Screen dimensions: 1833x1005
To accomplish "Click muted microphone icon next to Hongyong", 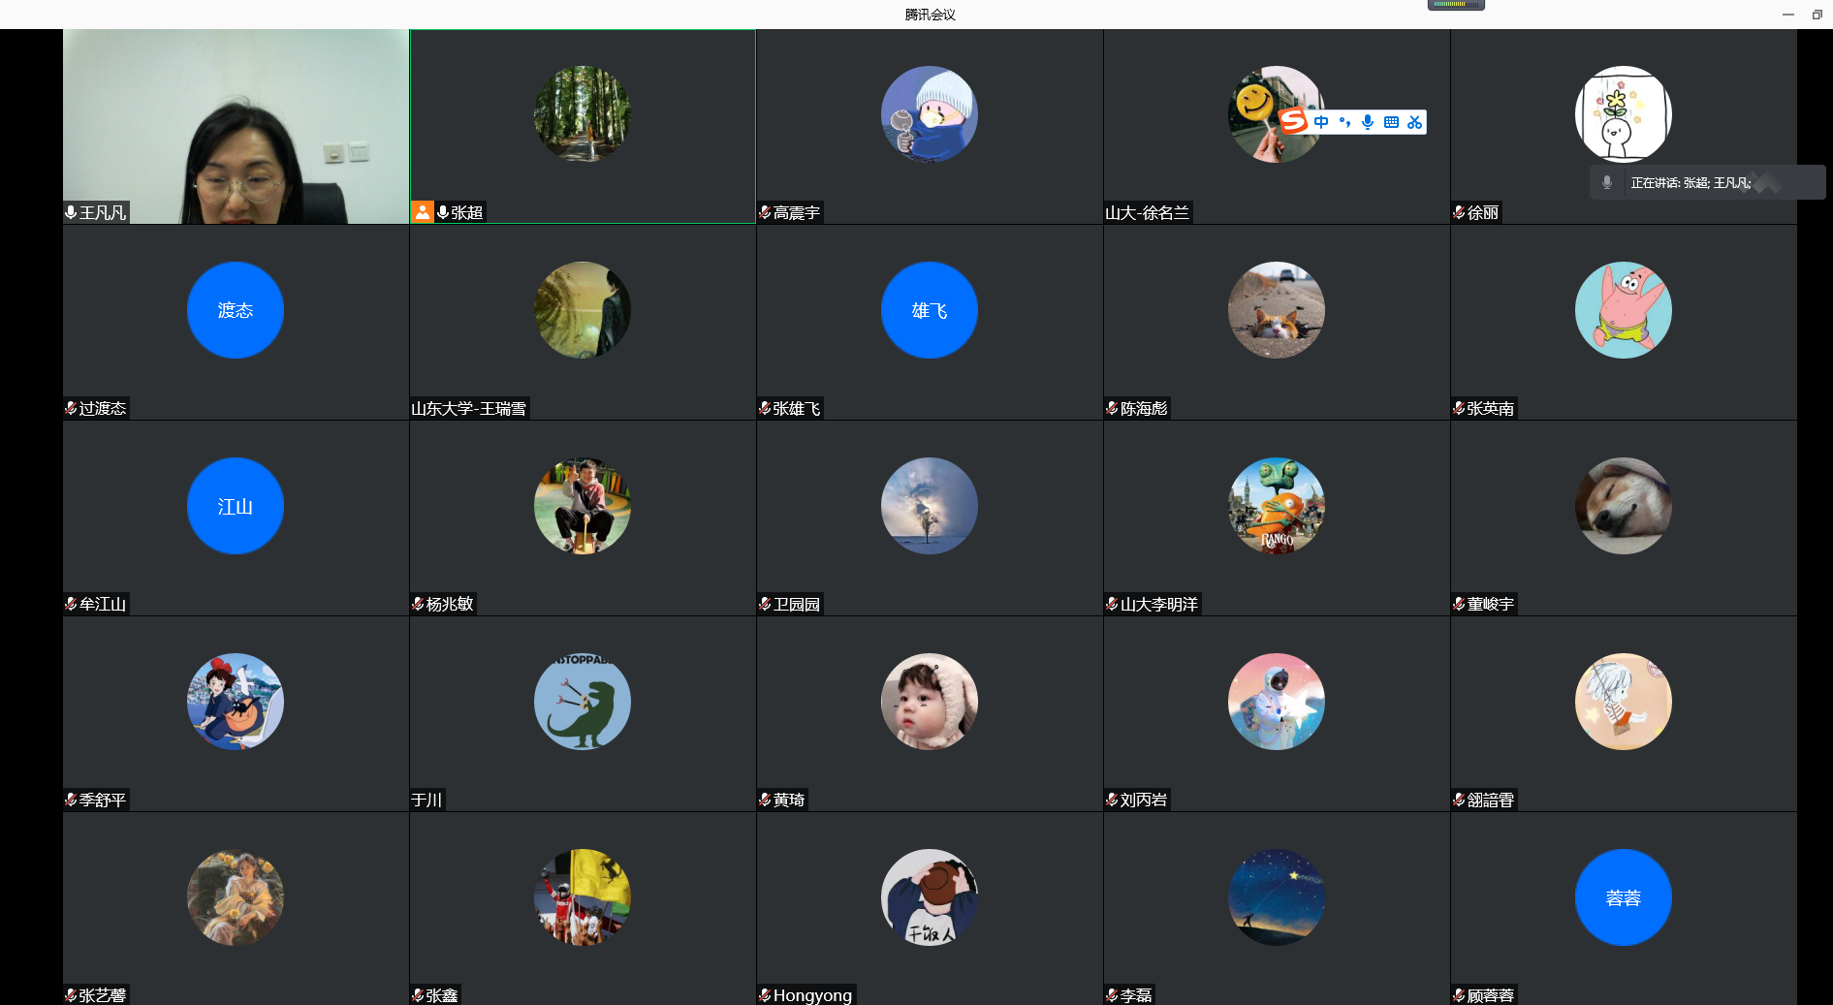I will (765, 995).
